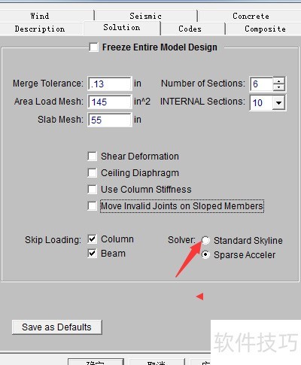The height and width of the screenshot is (365, 301).
Task: Go to the Description tab
Action: [40, 29]
